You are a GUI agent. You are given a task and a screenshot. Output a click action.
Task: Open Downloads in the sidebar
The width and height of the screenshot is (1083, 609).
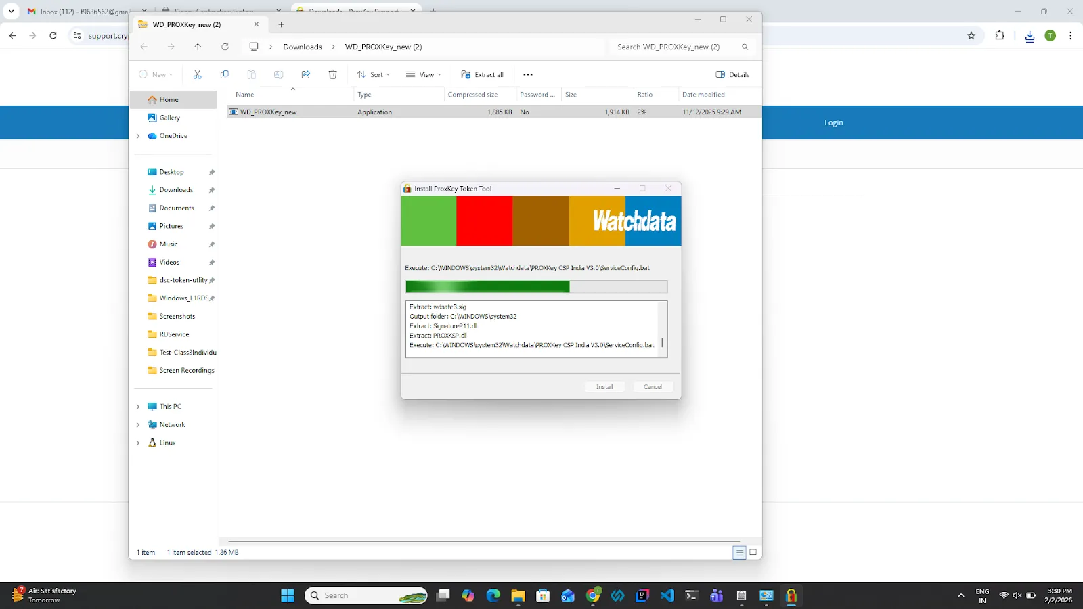176,190
